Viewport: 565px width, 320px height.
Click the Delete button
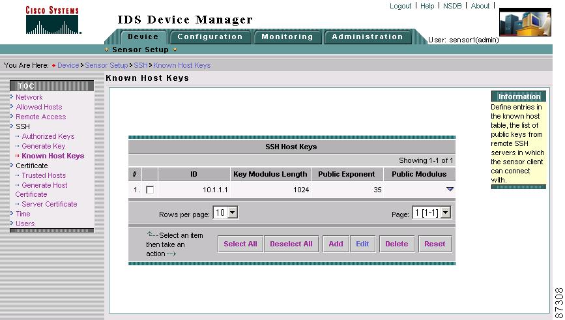tap(397, 244)
